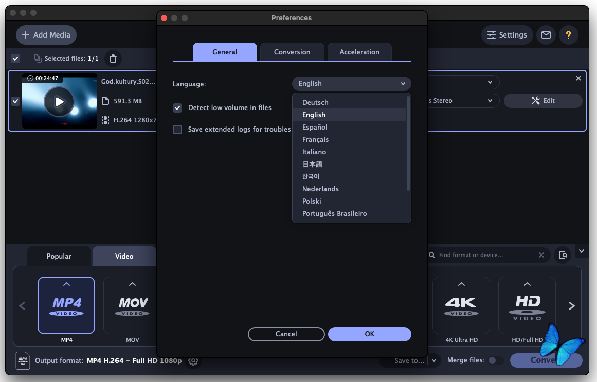This screenshot has width=597, height=382.
Task: Choose Italiano language option
Action: (350, 152)
